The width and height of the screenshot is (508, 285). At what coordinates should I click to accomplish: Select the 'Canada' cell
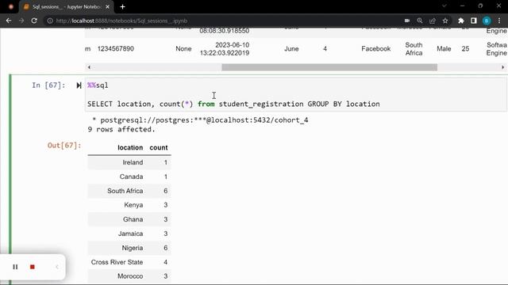coord(131,177)
